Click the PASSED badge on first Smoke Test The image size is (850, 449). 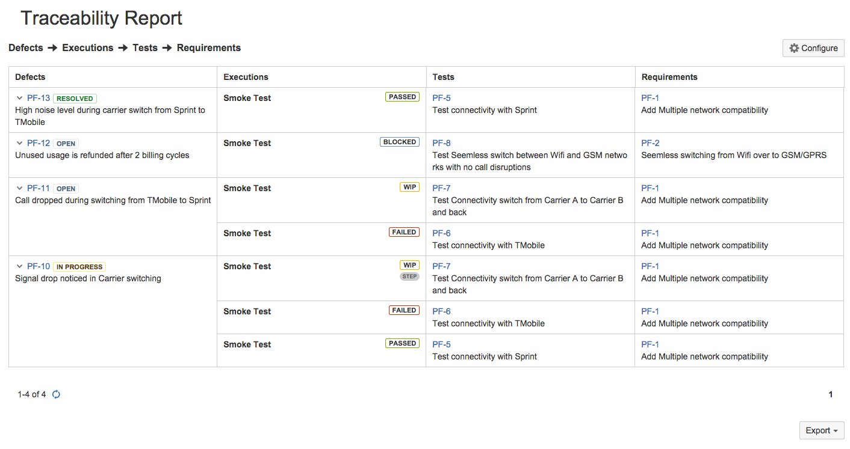pyautogui.click(x=402, y=97)
